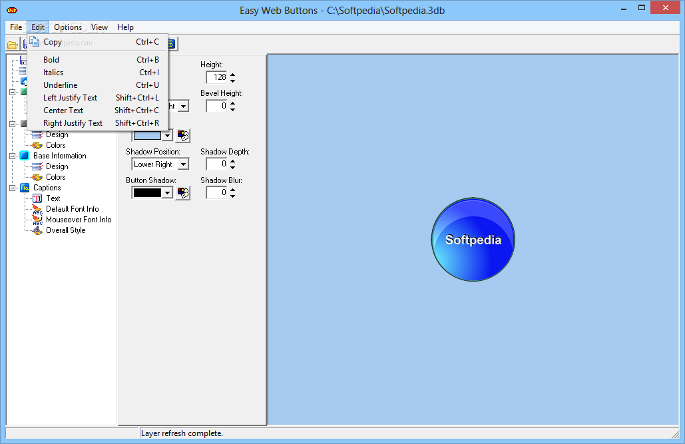Open the Help menu
The height and width of the screenshot is (444, 685).
pyautogui.click(x=125, y=27)
